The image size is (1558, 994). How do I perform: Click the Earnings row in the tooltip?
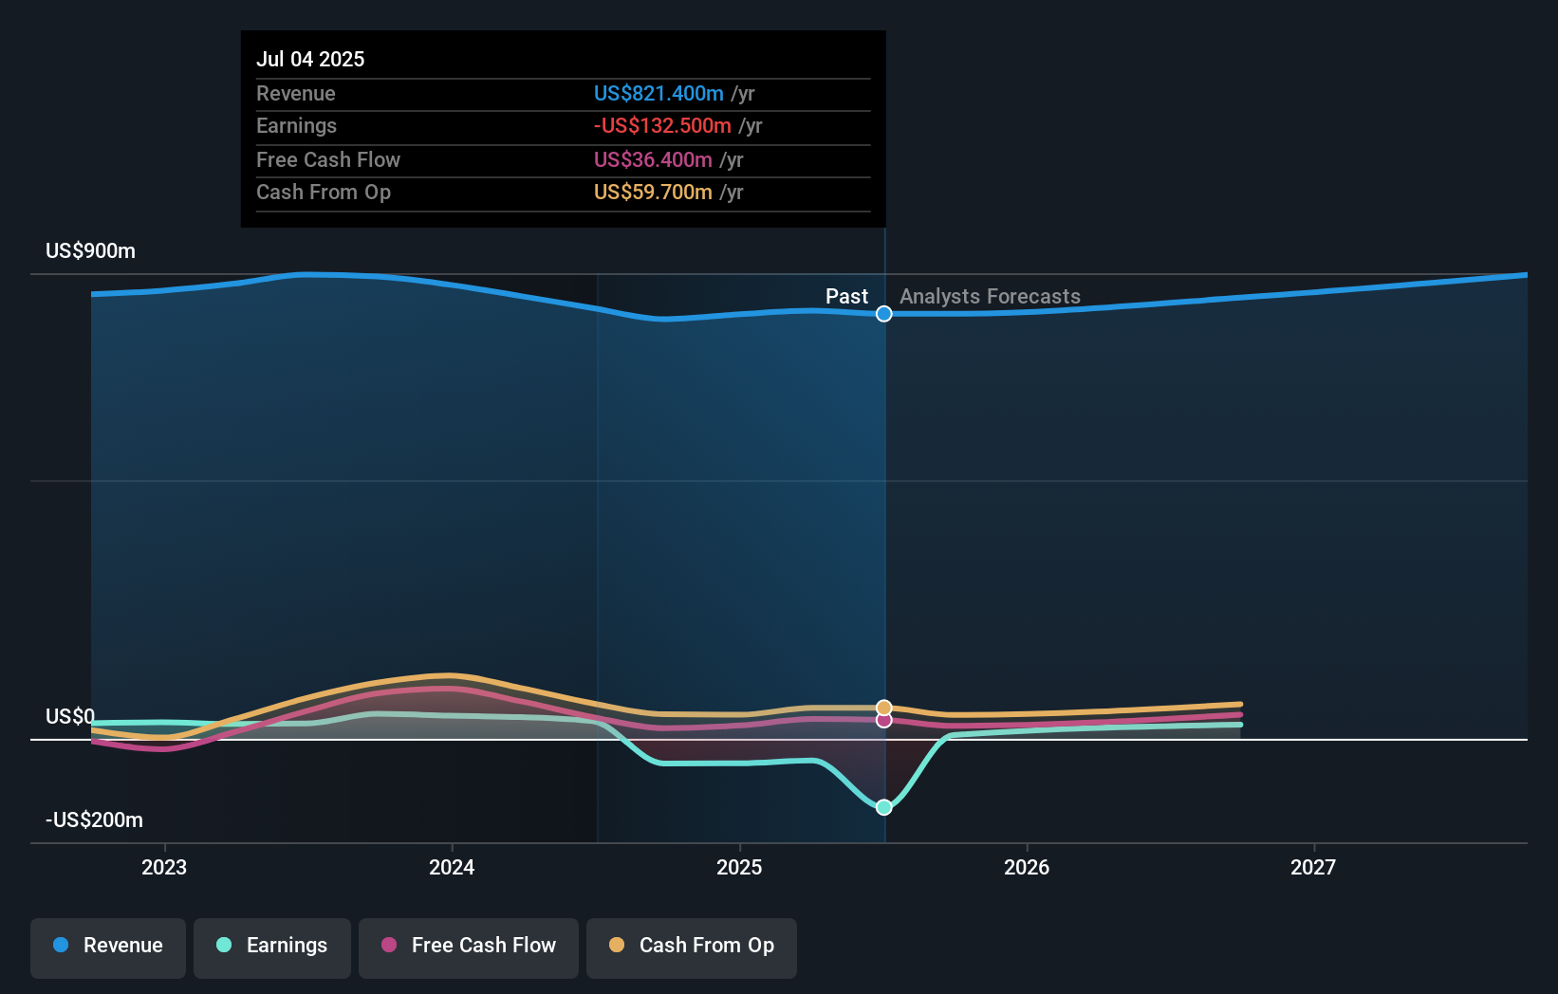[562, 126]
